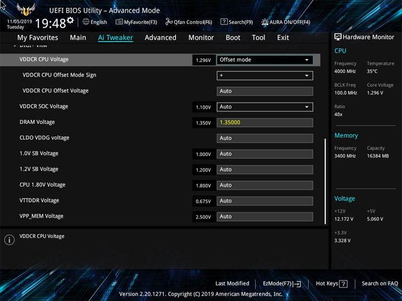Click the TUF logo emblem
Viewport: 402px width, 301px height.
(x=26, y=9)
